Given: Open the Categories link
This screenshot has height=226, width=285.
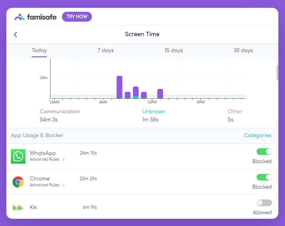Looking at the screenshot, I should coord(257,136).
